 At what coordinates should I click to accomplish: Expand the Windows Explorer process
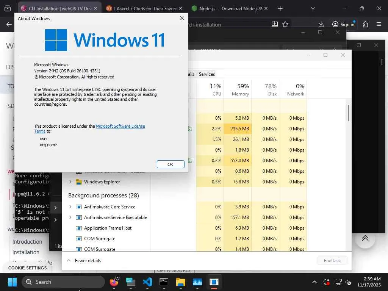(x=70, y=181)
